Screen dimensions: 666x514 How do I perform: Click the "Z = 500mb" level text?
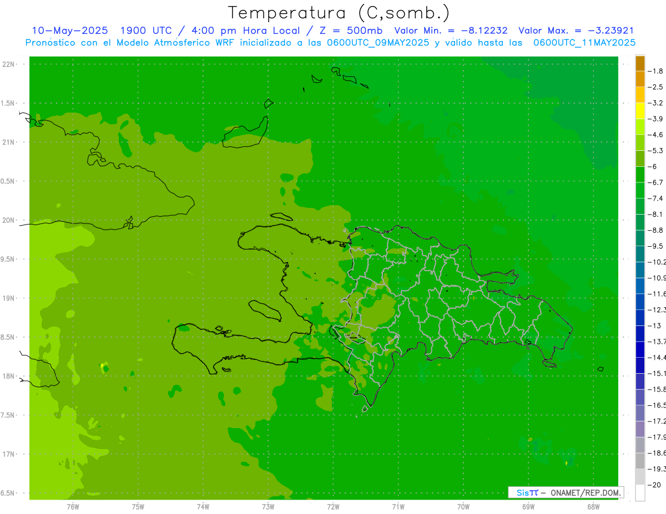tap(349, 30)
